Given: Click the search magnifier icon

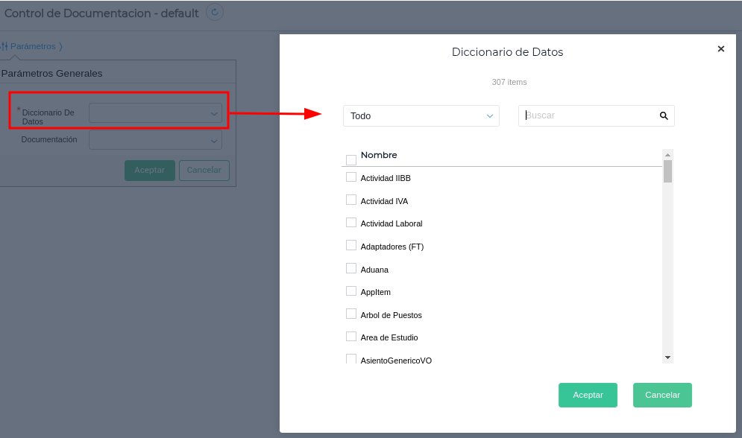Looking at the screenshot, I should tap(663, 115).
